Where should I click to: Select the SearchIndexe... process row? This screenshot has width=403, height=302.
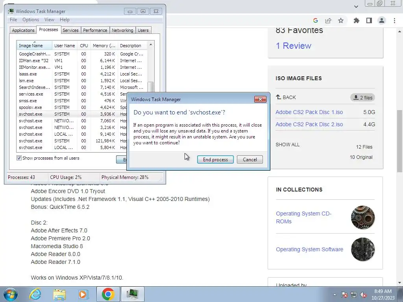point(82,87)
